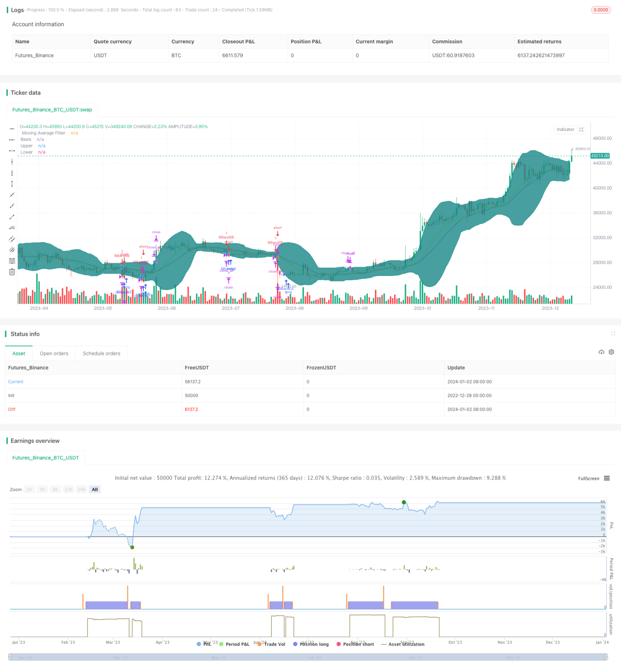This screenshot has height=671, width=621.
Task: Toggle the Position long legend series
Action: coord(311,644)
